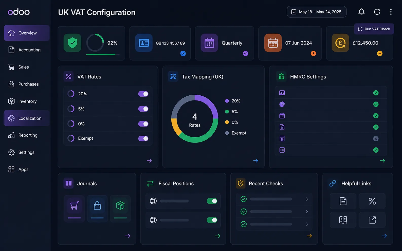Click the 4 Rates donut chart
Image resolution: width=402 pixels, height=251 pixels.
pos(195,119)
